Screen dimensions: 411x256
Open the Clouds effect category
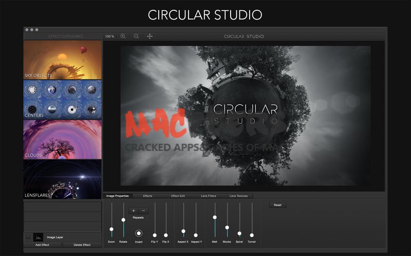pos(63,139)
